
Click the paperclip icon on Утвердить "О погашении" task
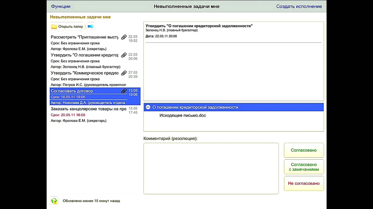coord(124,55)
